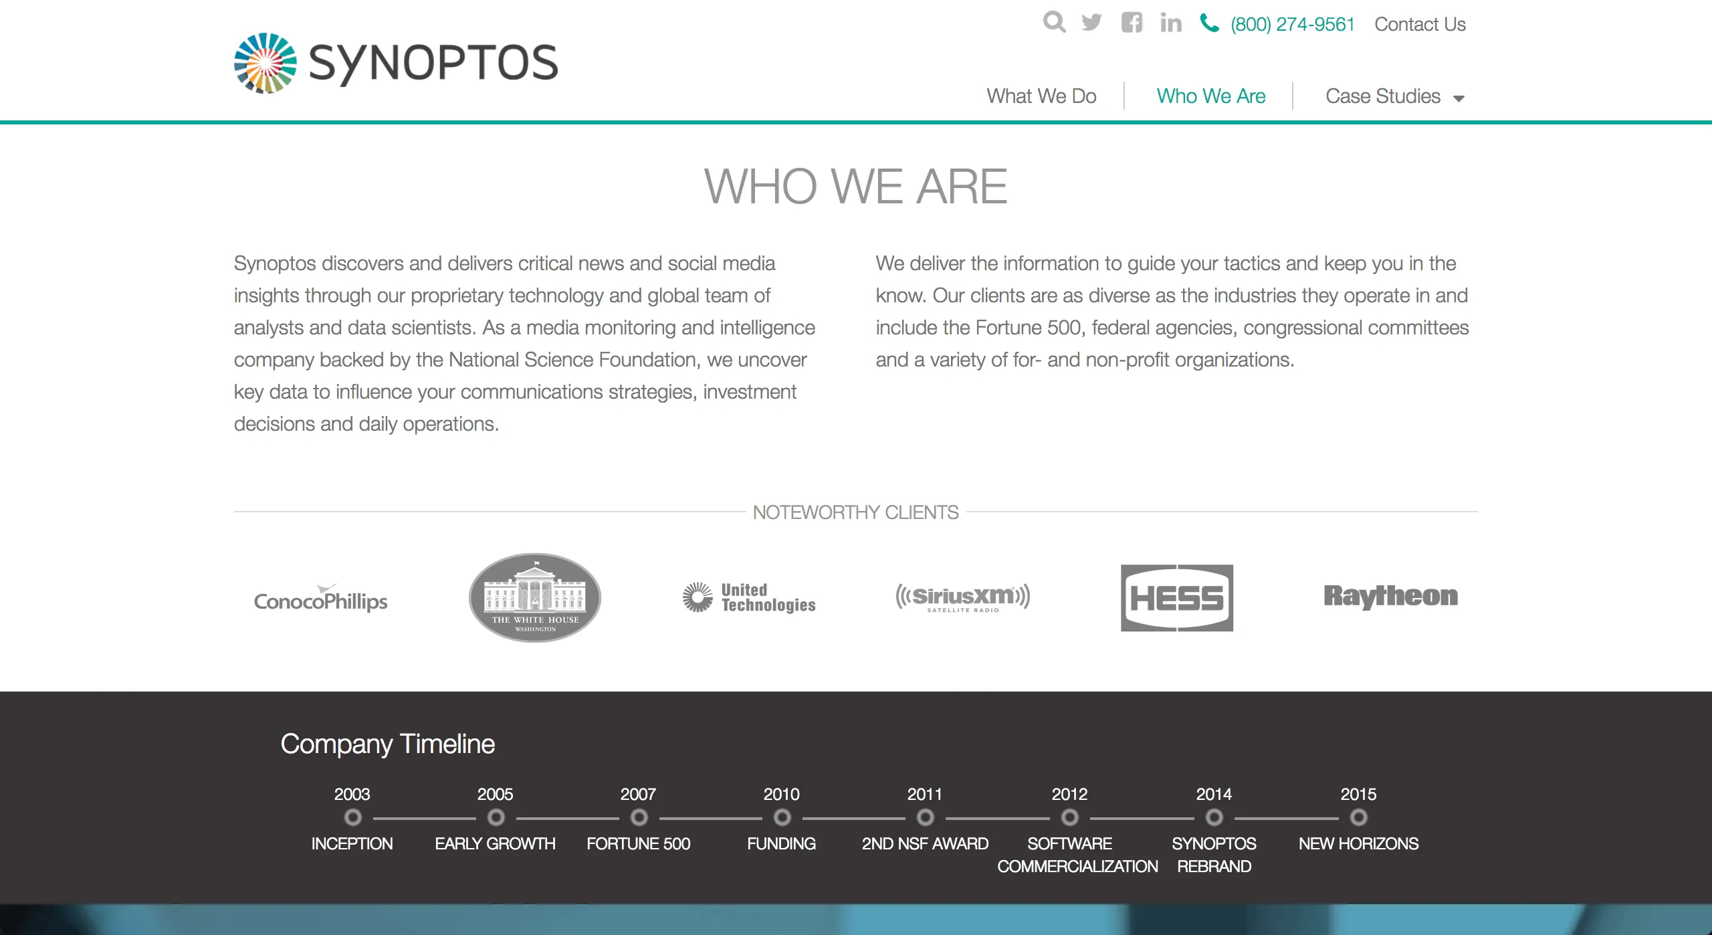Click the NOTEWORTHY CLIENTS heading
Screen dimensions: 1712x935
(x=855, y=512)
